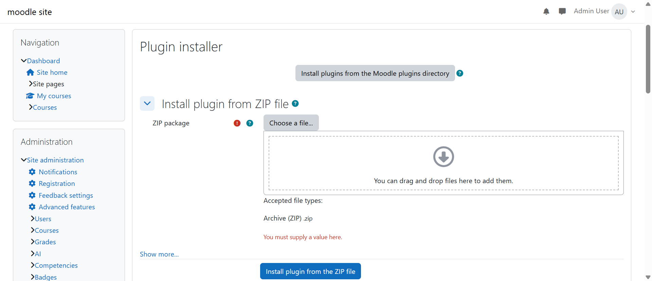Click the Site home house icon
Viewport: 652px width, 281px height.
pyautogui.click(x=30, y=72)
